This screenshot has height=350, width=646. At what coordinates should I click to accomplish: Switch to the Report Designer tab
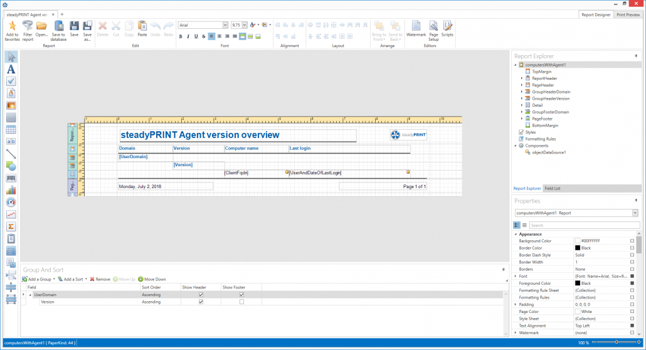(x=596, y=14)
